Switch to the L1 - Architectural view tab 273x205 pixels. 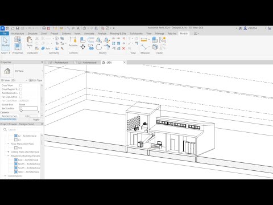click(x=59, y=63)
